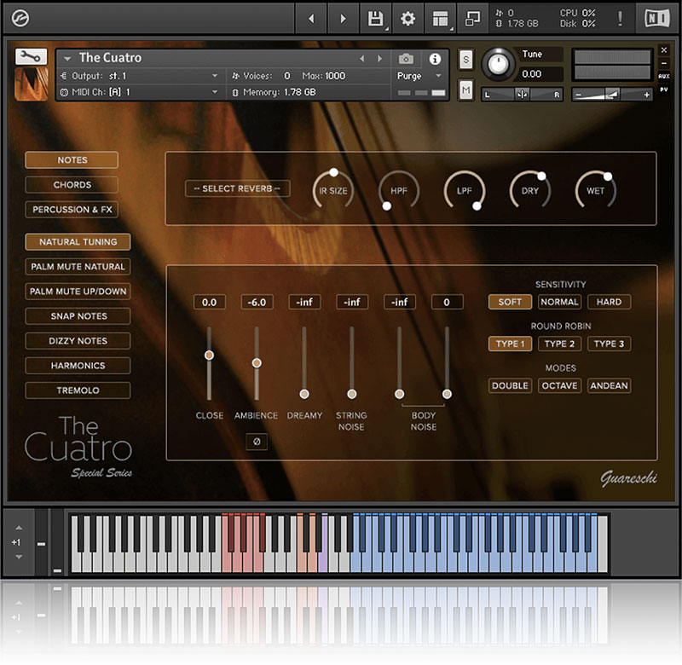682x665 pixels.
Task: Open the workspace layout icon
Action: click(440, 19)
